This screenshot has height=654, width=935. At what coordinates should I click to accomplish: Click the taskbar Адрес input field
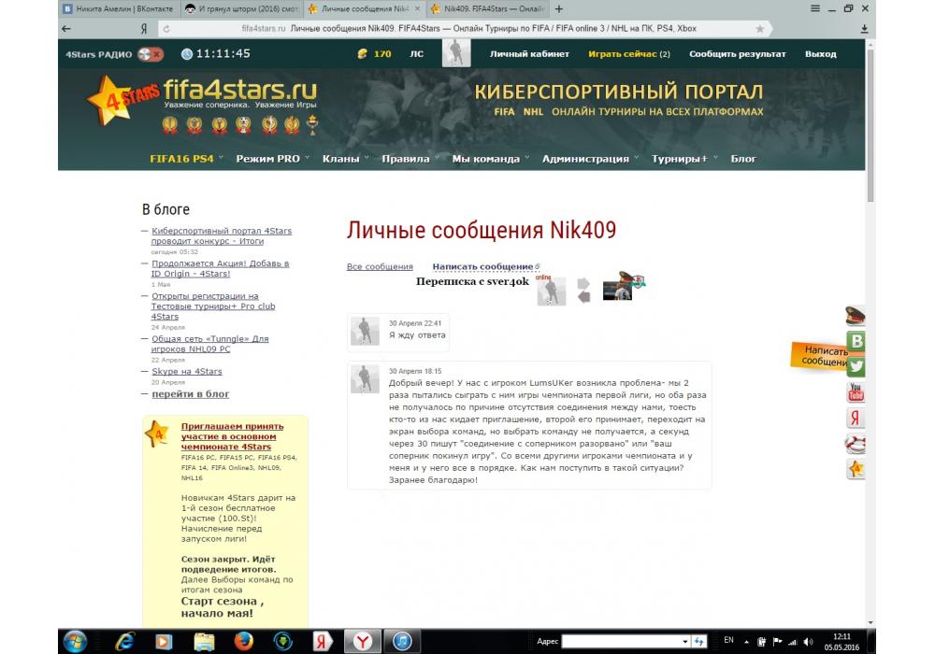tap(622, 641)
